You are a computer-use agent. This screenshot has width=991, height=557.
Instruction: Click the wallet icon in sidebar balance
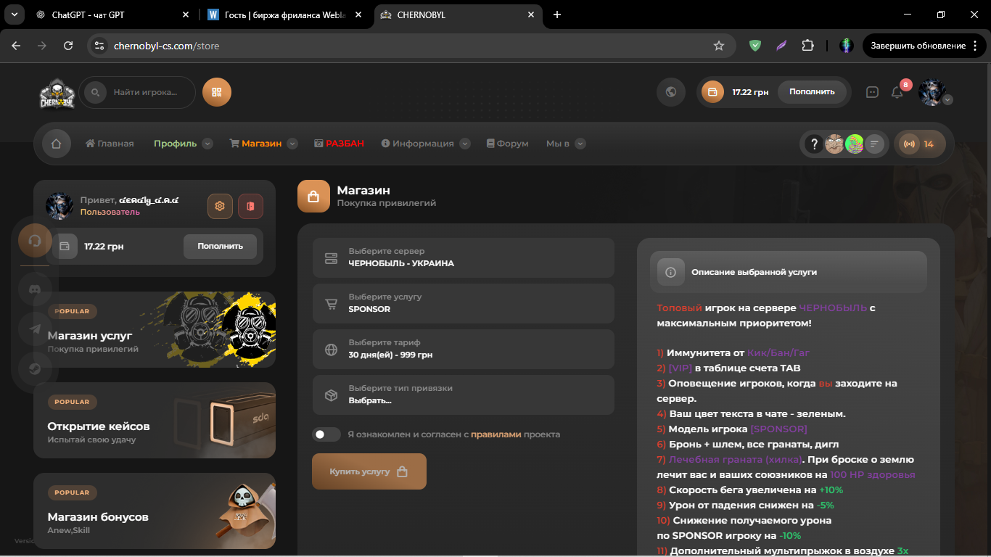point(65,246)
